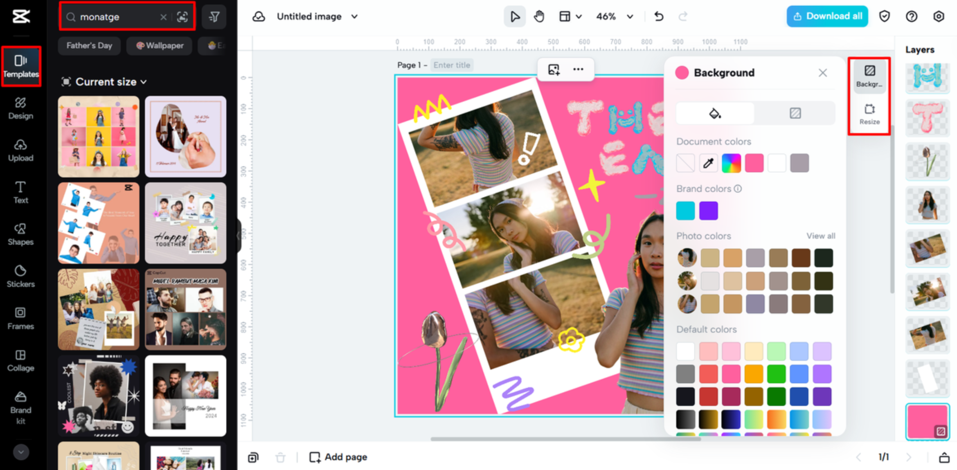Screen dimensions: 957x470
Task: Enable the solid fill tab
Action: point(714,113)
